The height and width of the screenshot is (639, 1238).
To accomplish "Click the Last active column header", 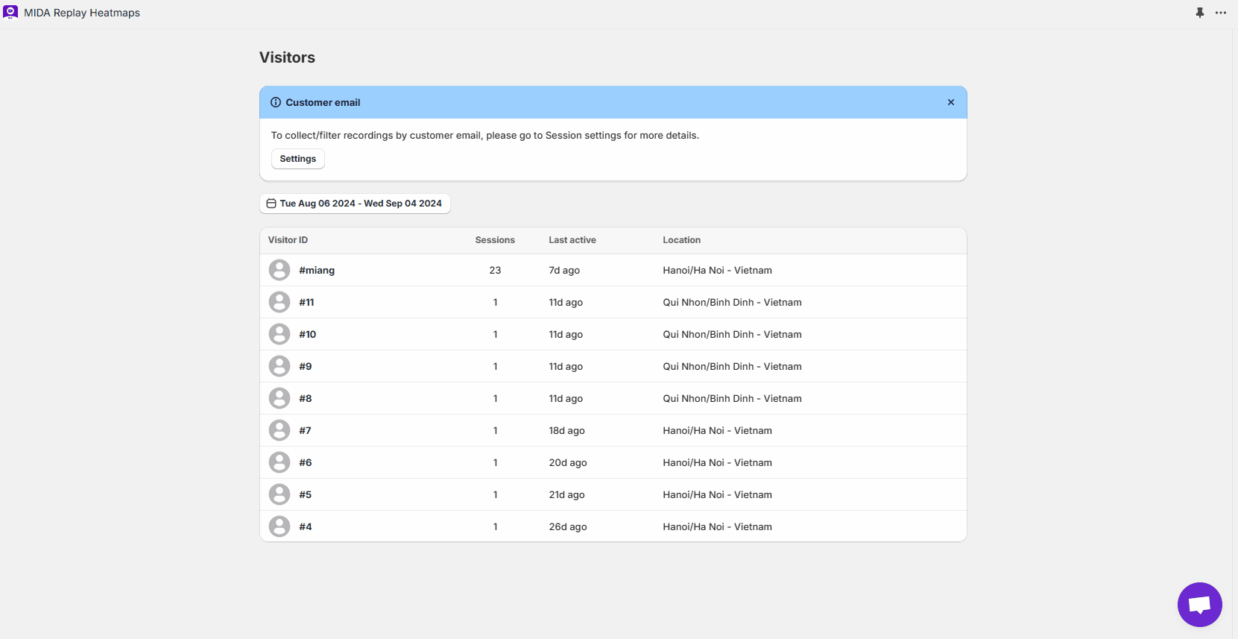I will [572, 240].
